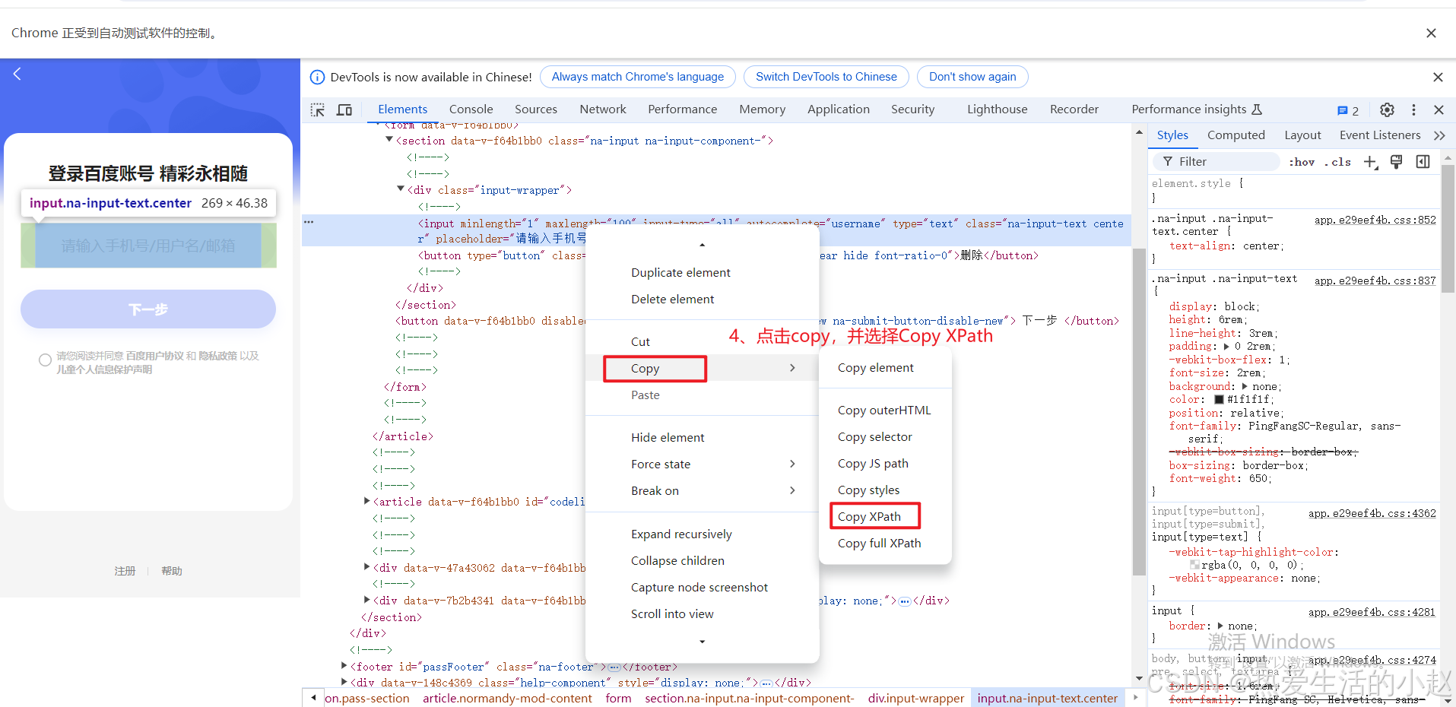Select form breadcrumb item

click(618, 698)
